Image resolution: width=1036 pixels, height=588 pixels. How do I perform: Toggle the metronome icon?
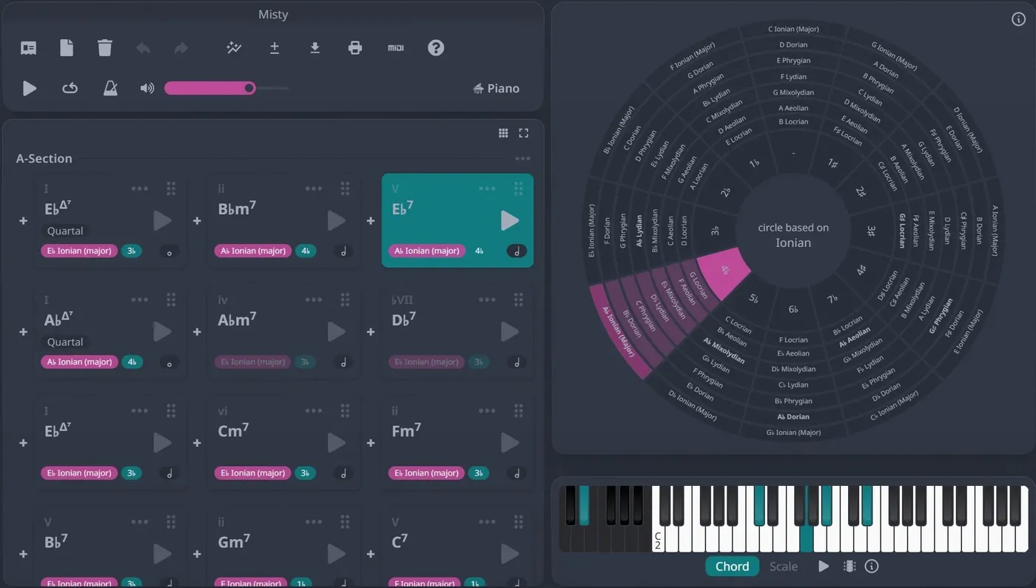coord(110,88)
